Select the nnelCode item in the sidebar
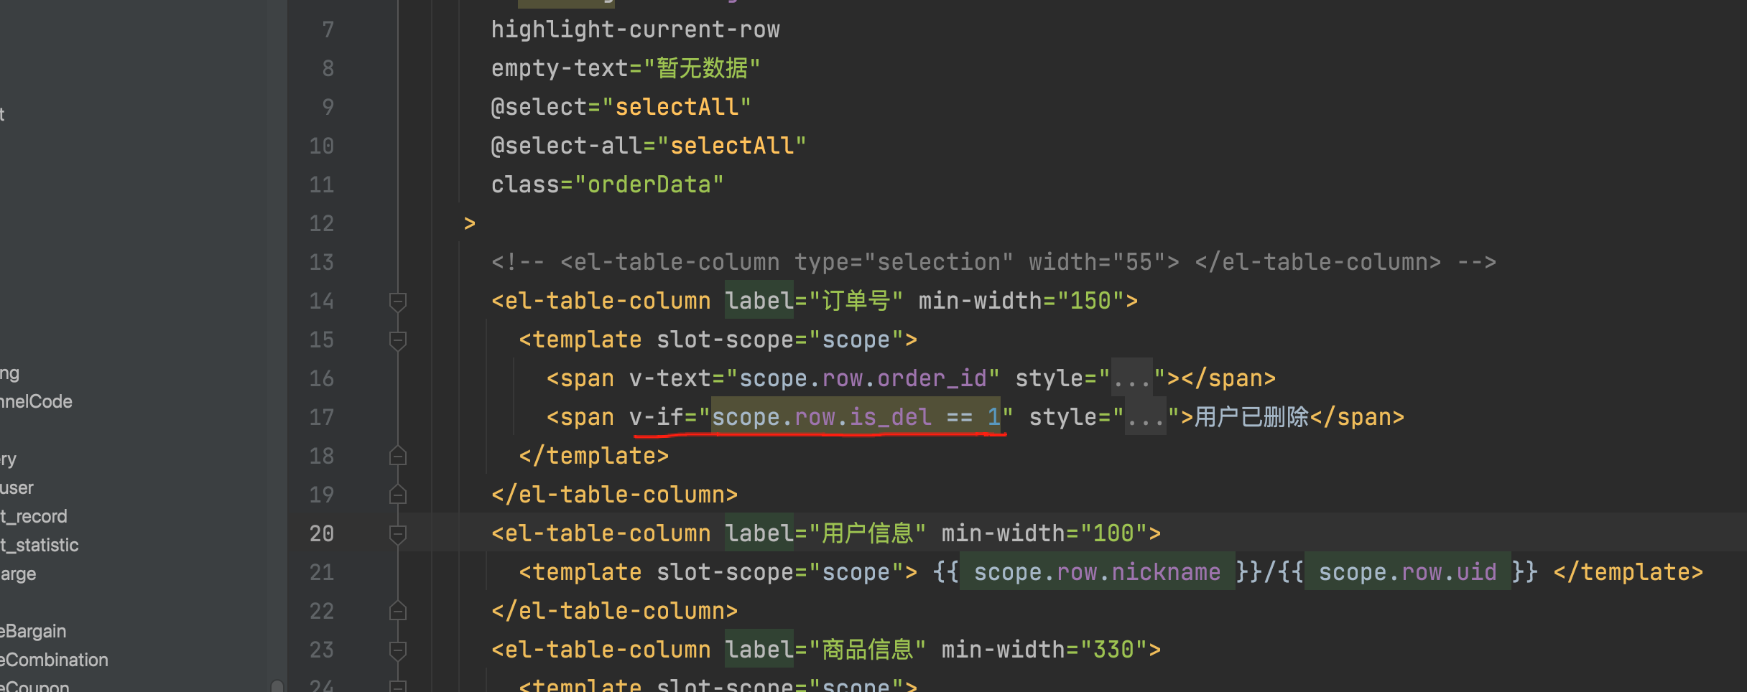1747x692 pixels. (36, 401)
